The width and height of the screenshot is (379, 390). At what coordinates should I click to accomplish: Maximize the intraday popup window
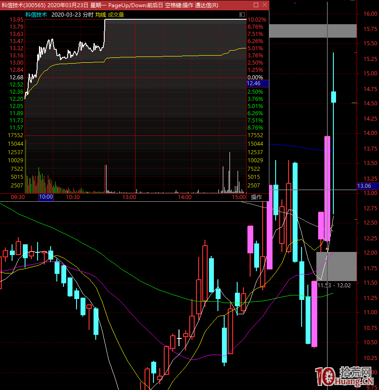pyautogui.click(x=256, y=5)
